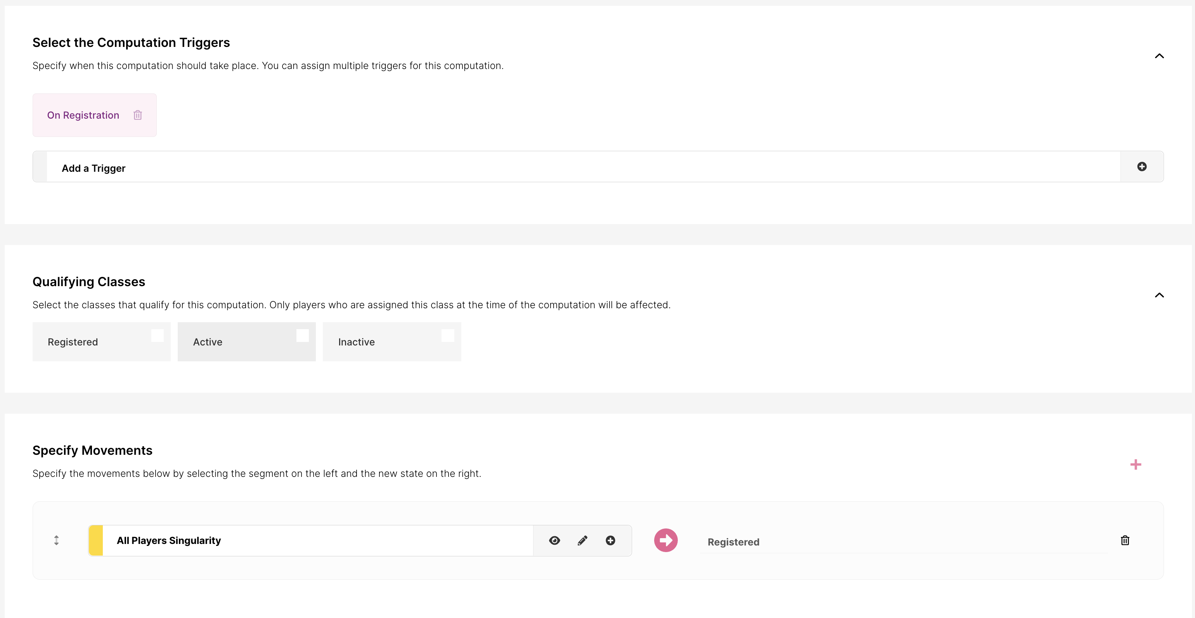This screenshot has width=1195, height=618.
Task: Check the Inactive class checkbox
Action: click(x=448, y=335)
